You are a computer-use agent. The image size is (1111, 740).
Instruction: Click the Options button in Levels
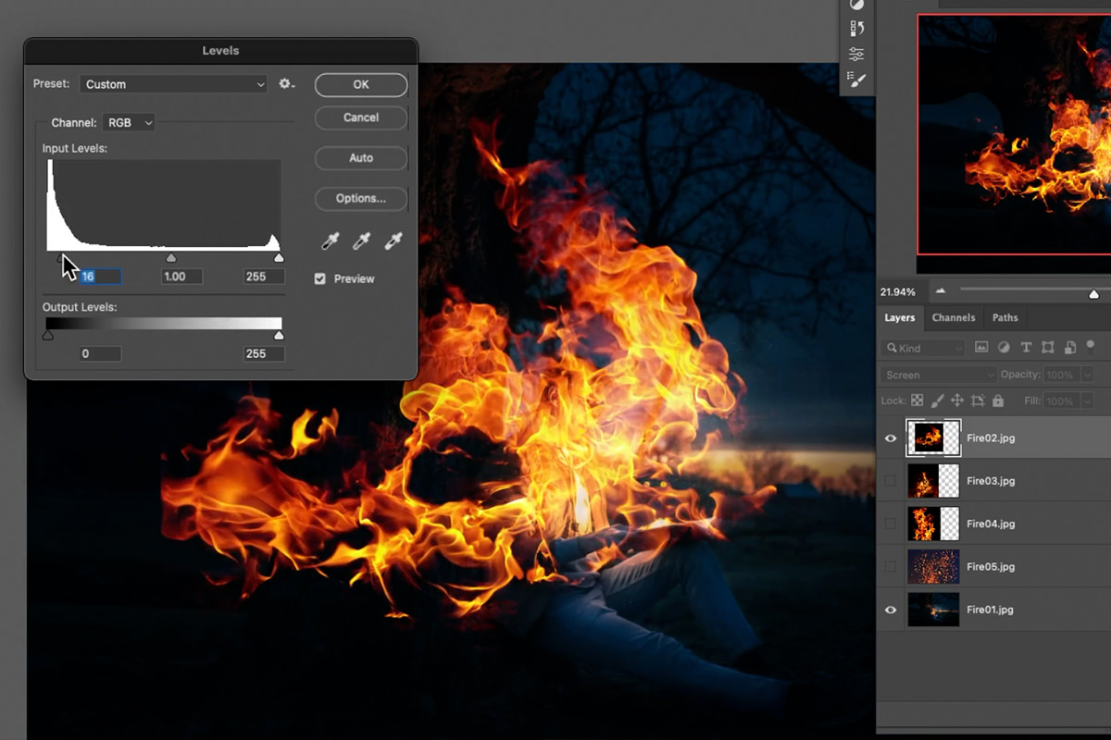pos(360,198)
